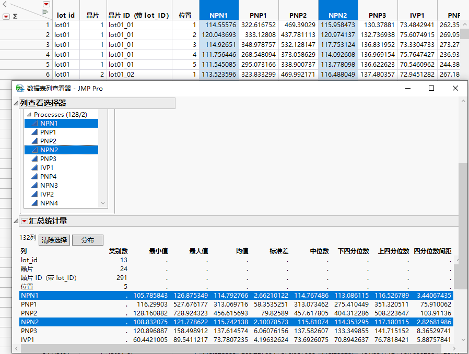469x354 pixels.
Task: Click the column list scrollbar down arrow
Action: click(102, 203)
